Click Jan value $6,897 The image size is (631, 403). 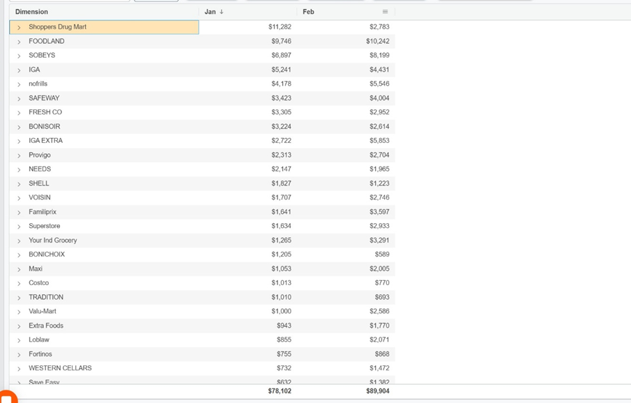coord(281,55)
